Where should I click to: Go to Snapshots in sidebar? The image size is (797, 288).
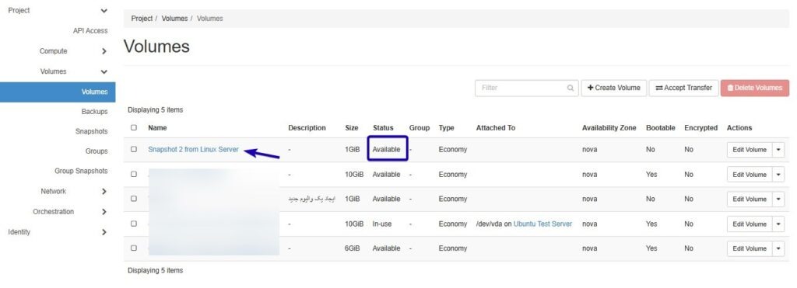[x=92, y=131]
